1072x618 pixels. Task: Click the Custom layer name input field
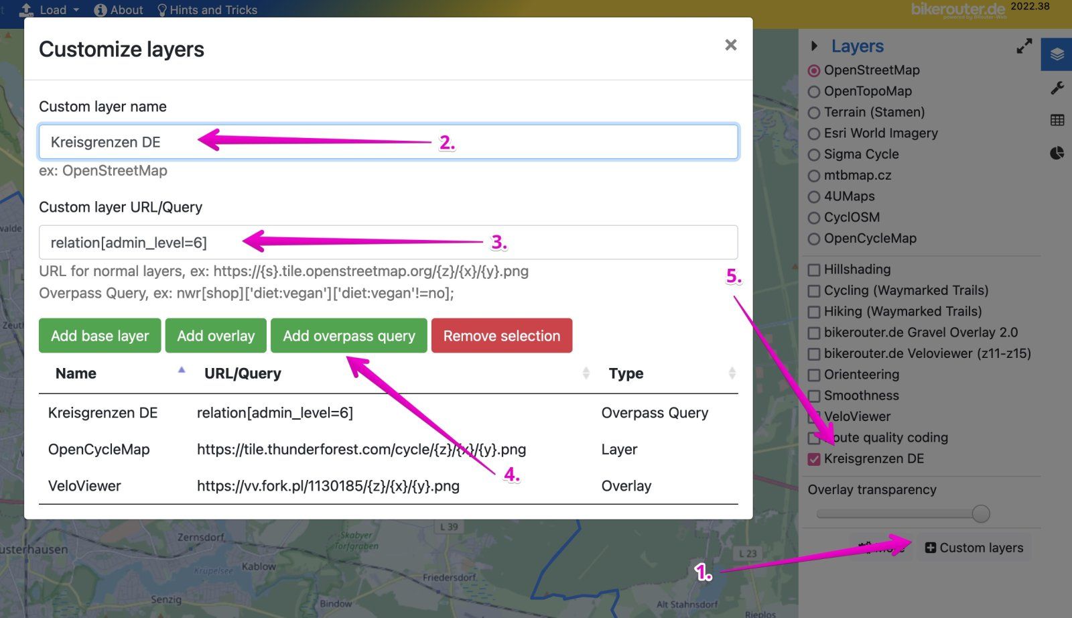[x=388, y=142]
